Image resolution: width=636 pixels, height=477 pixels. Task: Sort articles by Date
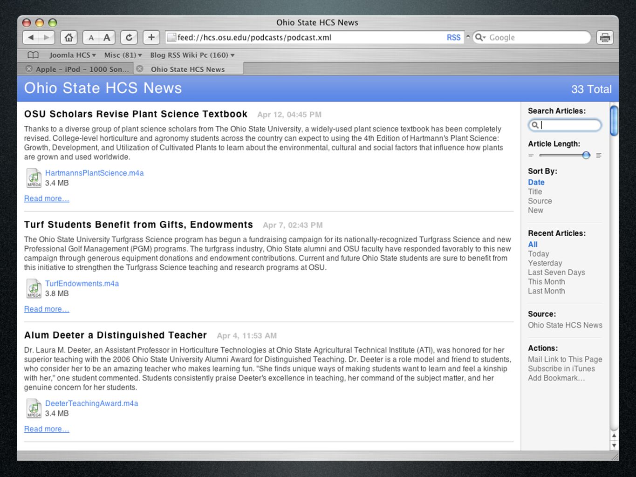[x=536, y=183]
